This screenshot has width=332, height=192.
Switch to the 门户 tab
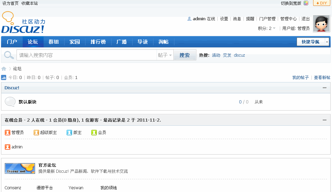click(12, 42)
